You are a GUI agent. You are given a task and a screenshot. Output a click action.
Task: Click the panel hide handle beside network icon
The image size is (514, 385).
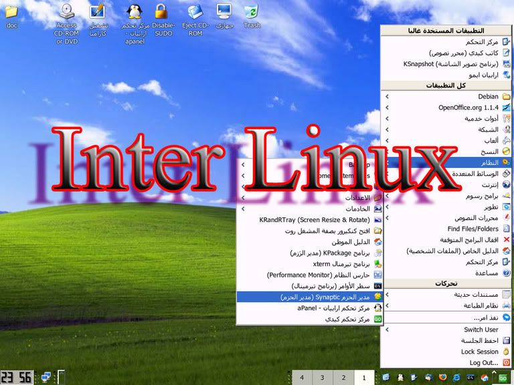[x=62, y=378]
